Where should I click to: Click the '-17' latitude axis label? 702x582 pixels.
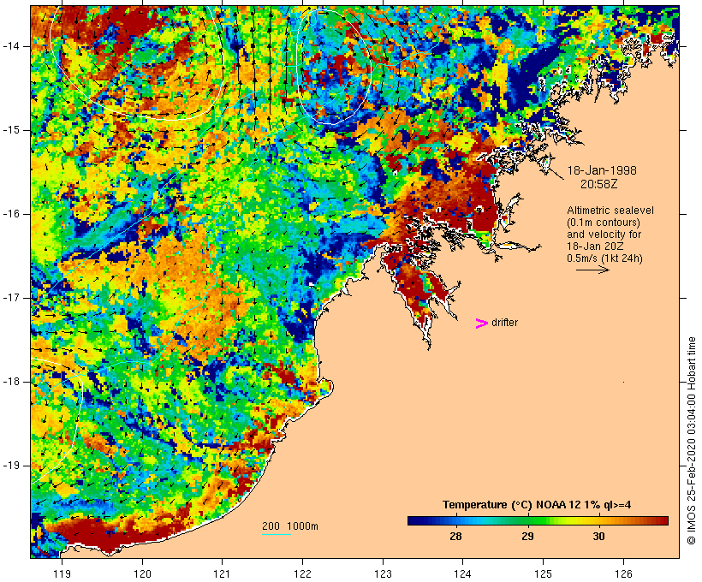tap(11, 298)
